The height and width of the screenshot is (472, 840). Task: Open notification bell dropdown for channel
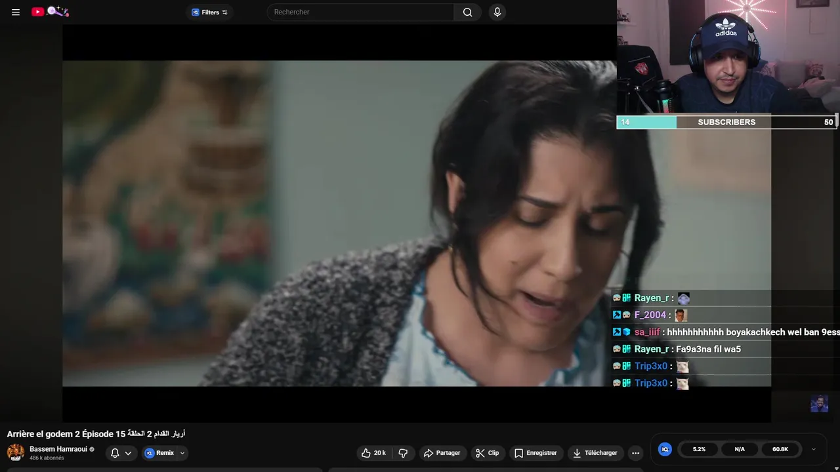(121, 453)
